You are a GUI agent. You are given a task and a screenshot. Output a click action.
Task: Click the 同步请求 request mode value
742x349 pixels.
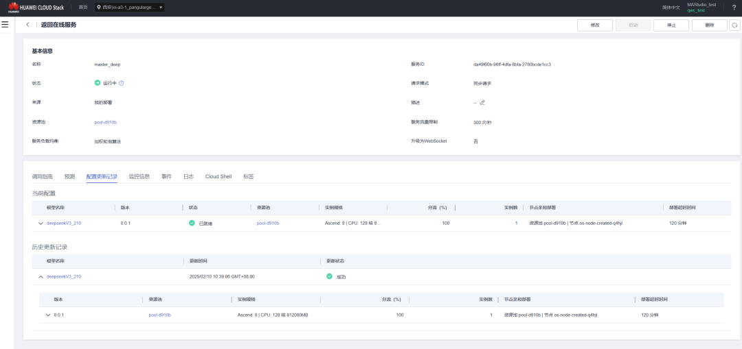click(482, 84)
